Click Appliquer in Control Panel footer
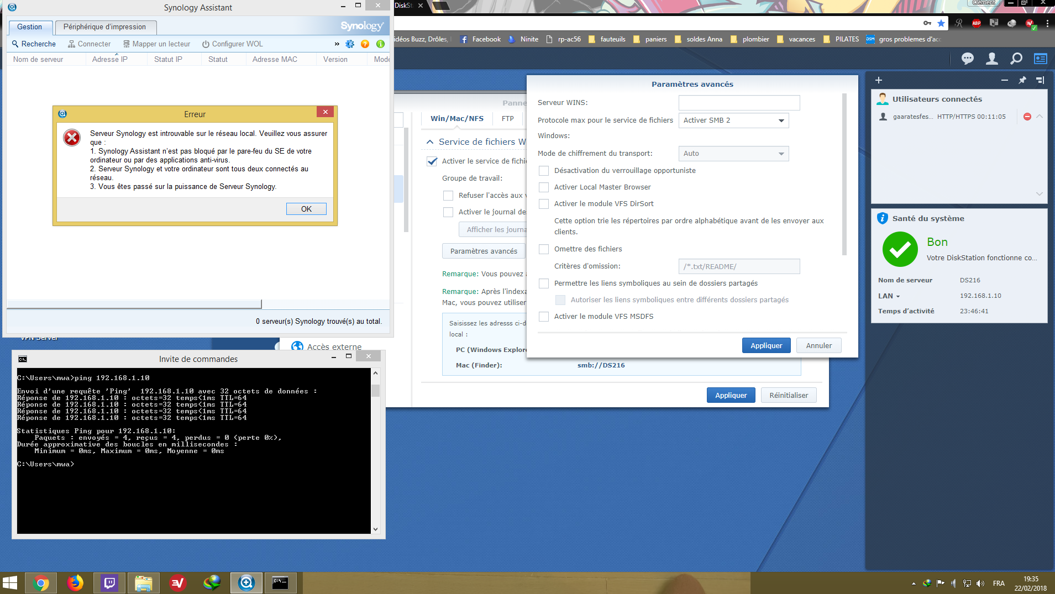1055x594 pixels. [731, 395]
